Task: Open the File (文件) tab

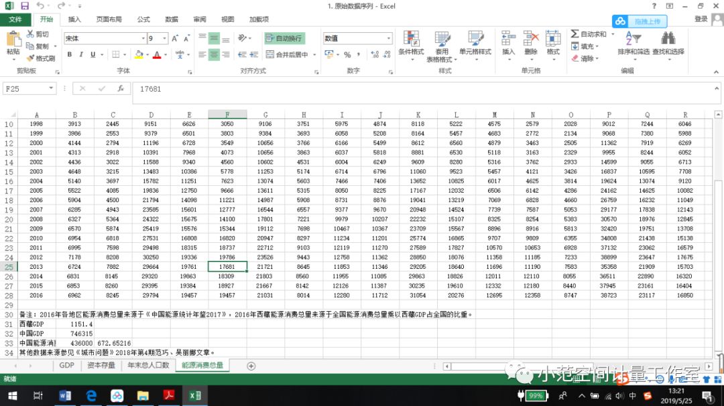Action: click(15, 19)
